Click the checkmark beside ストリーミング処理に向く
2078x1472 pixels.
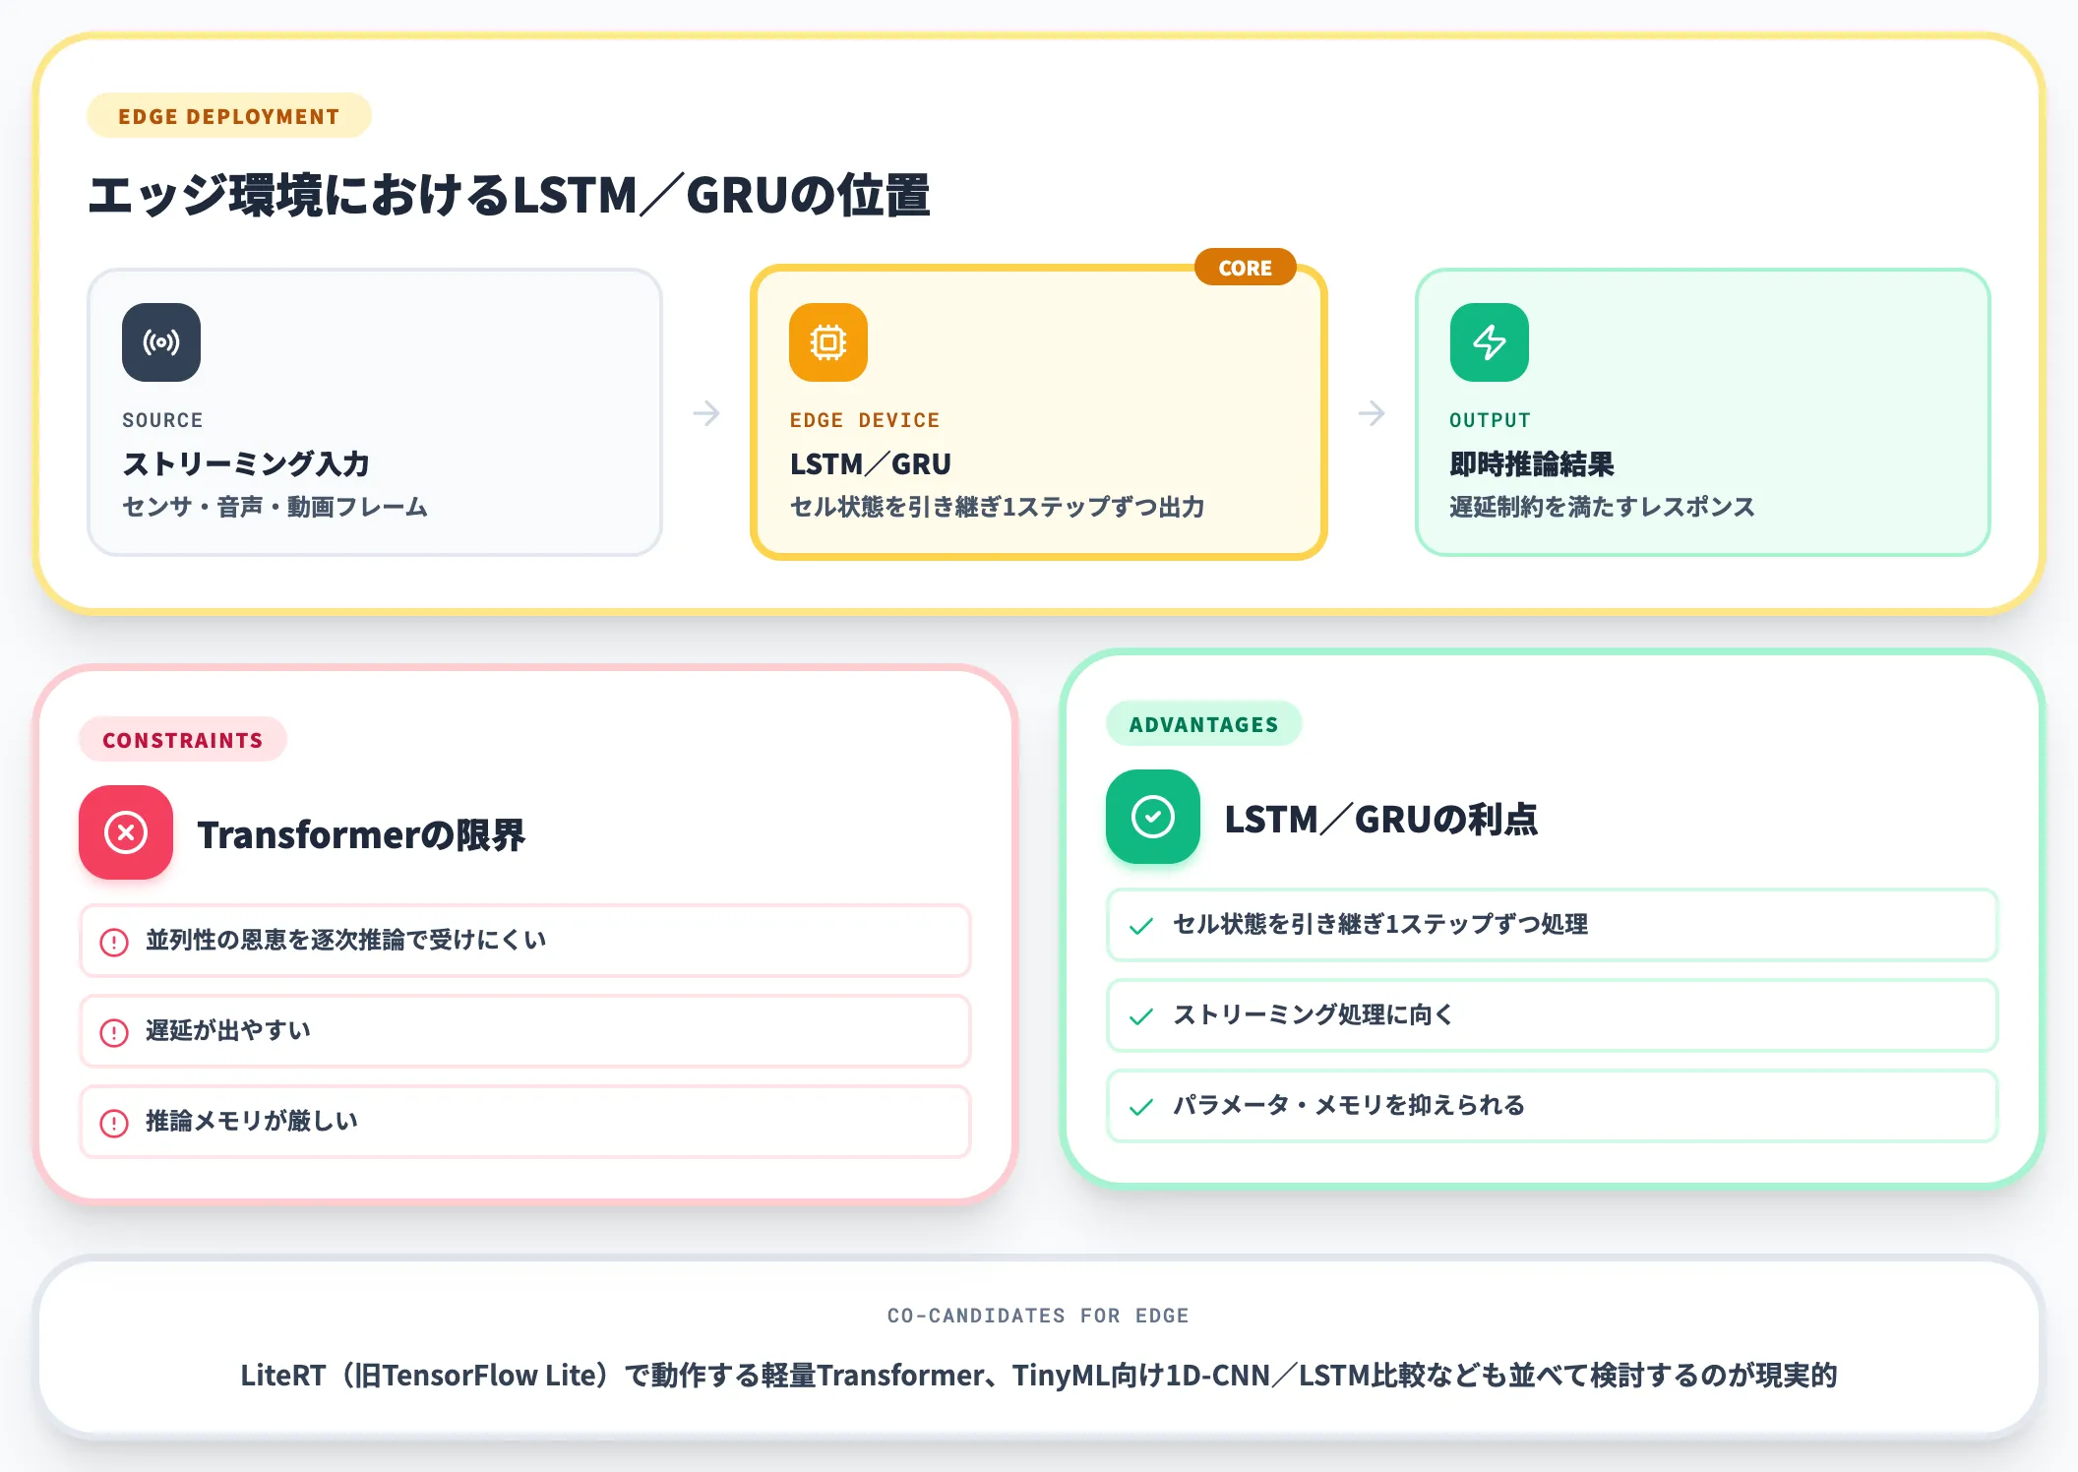tap(1141, 1016)
